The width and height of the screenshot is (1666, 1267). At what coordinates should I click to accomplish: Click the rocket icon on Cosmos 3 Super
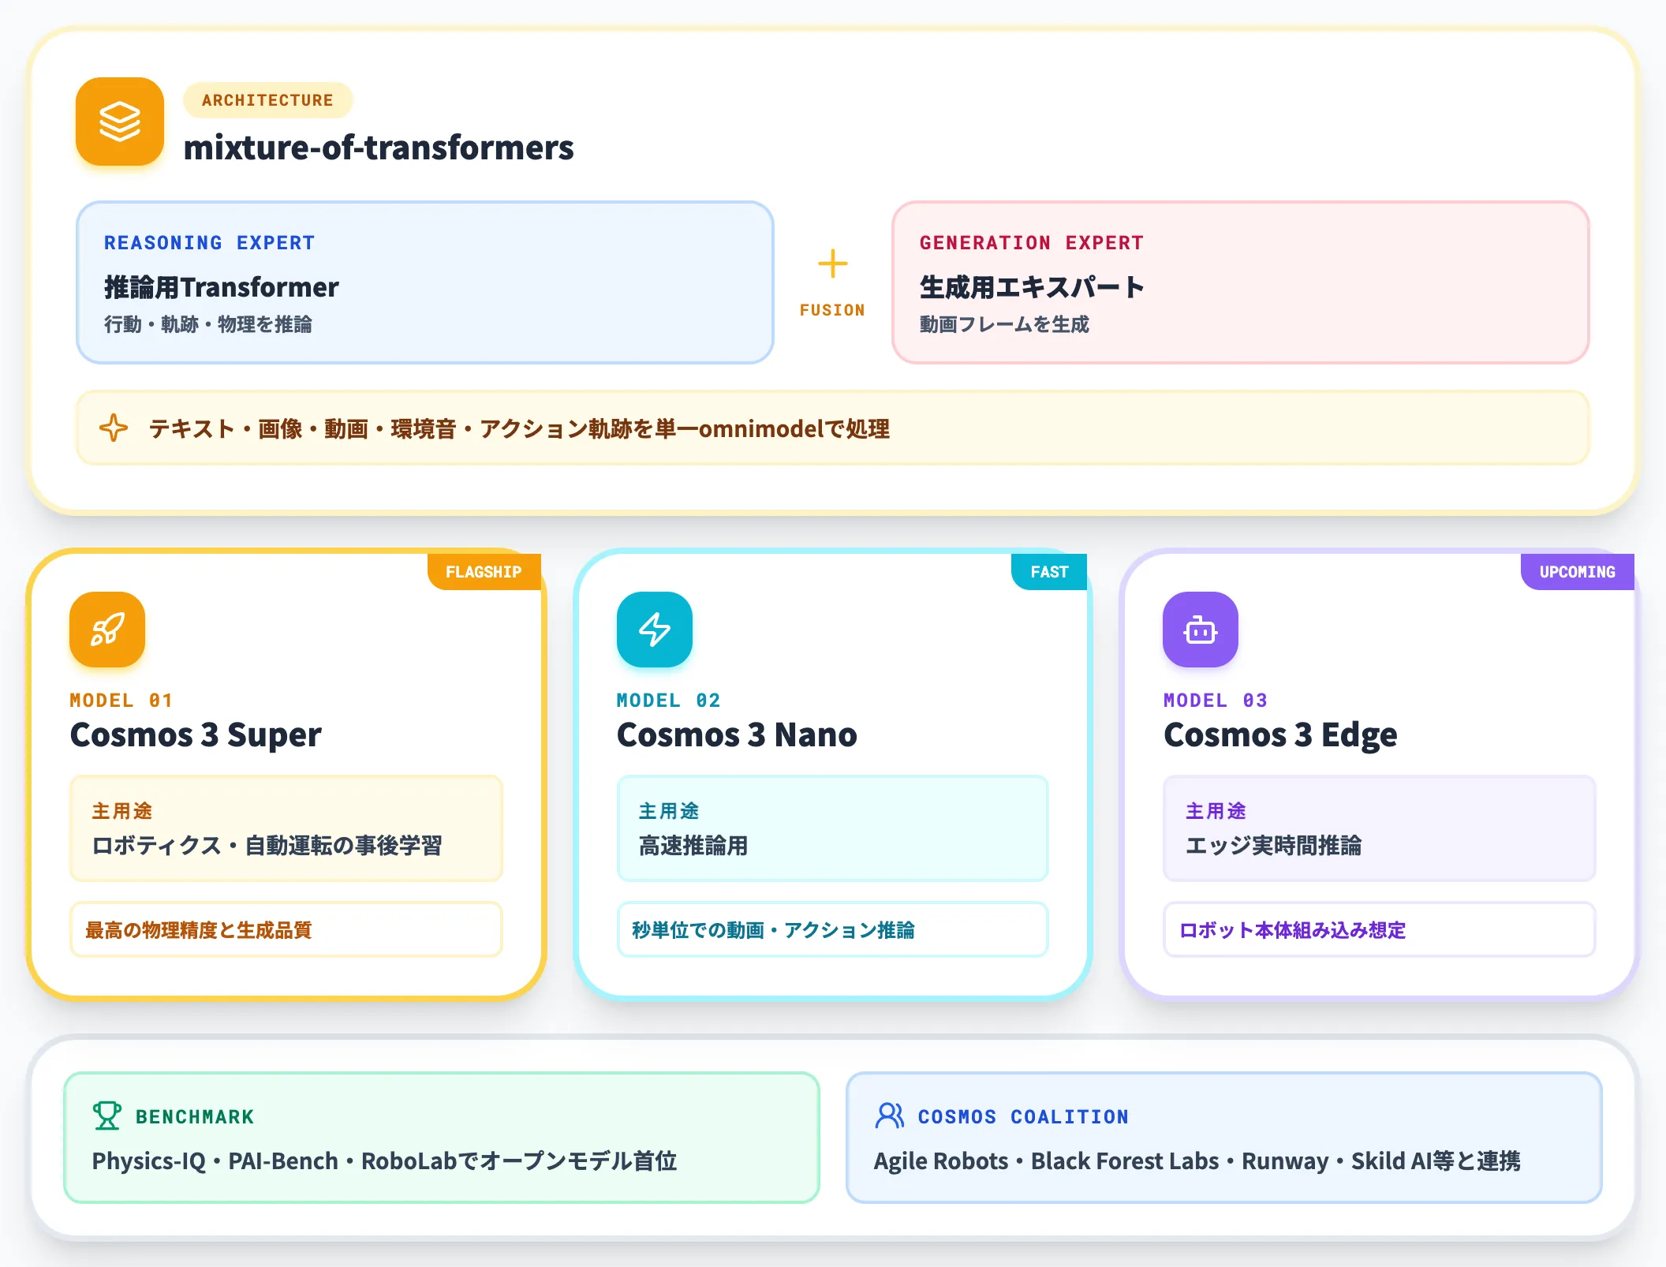point(107,630)
